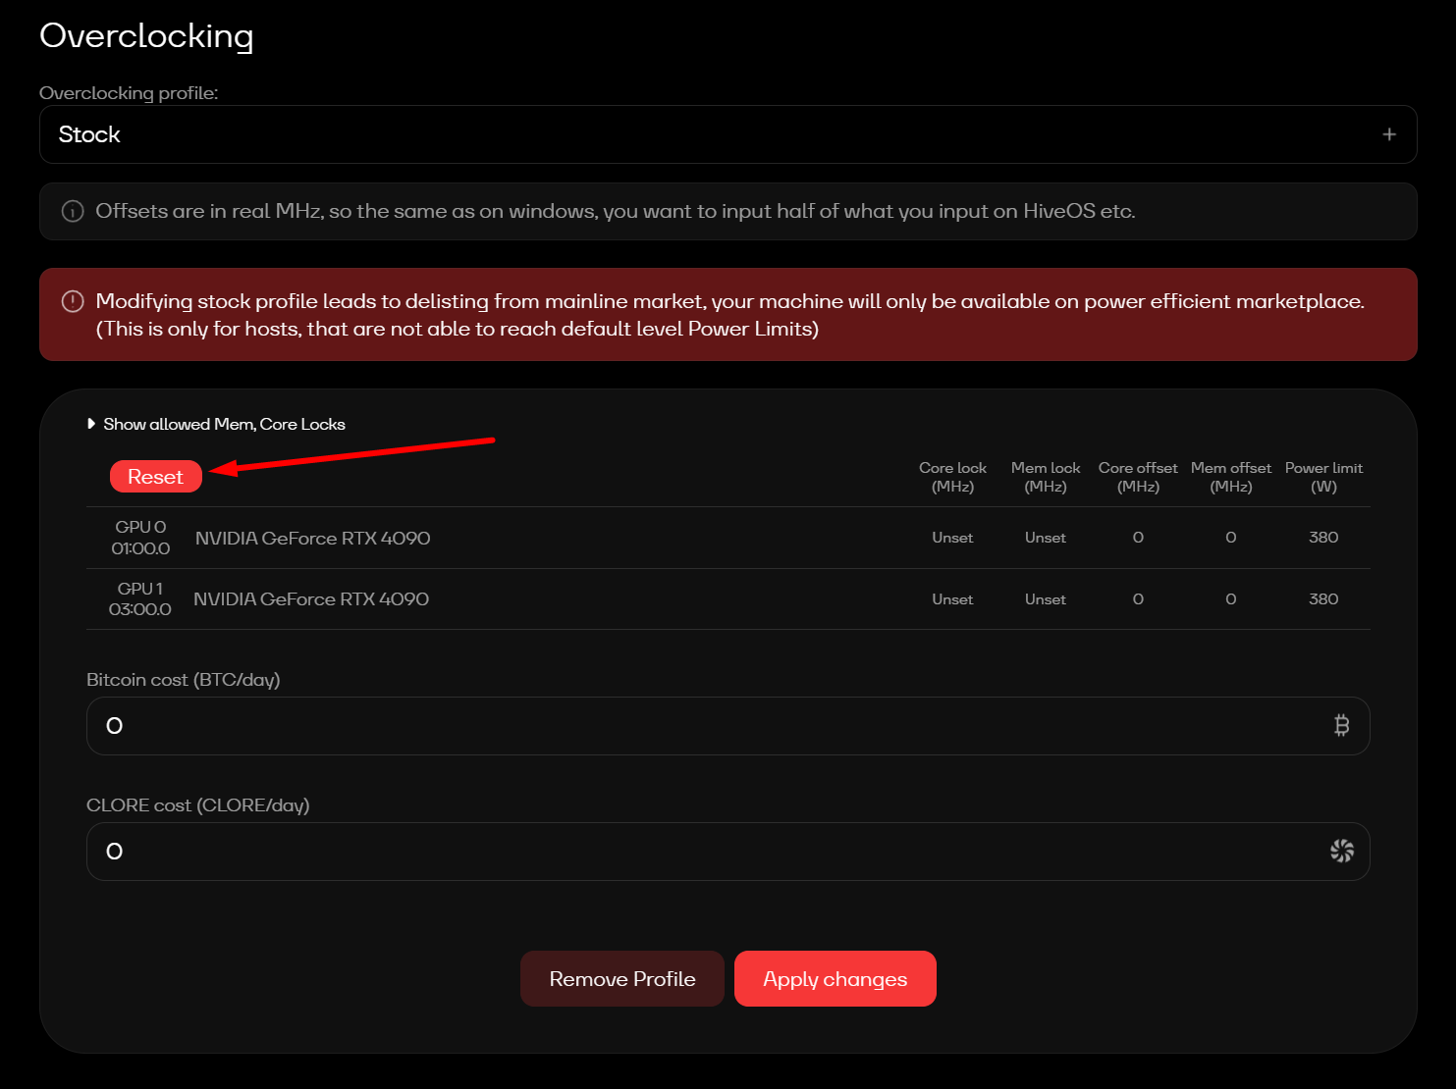Edit GPU 1 Core offset value

click(1138, 599)
